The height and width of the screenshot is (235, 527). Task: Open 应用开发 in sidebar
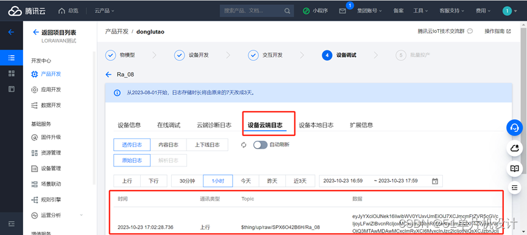(x=46, y=89)
